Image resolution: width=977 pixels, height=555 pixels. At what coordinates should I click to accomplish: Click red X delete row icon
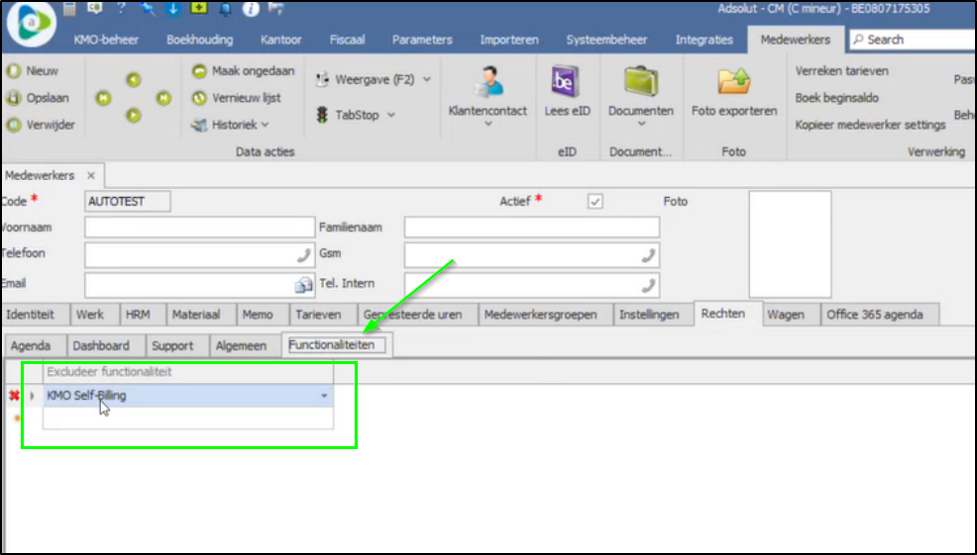click(14, 396)
